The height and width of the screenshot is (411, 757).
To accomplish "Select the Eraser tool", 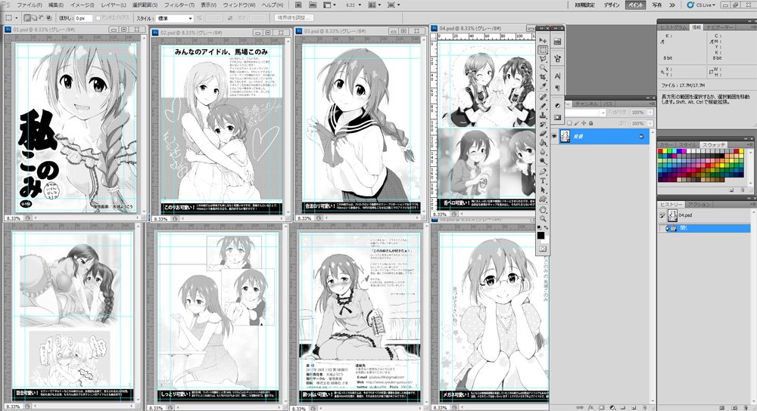I will [x=543, y=134].
